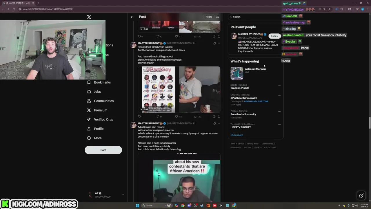Open the African American contestants video
The width and height of the screenshot is (371, 209).
coord(179,177)
